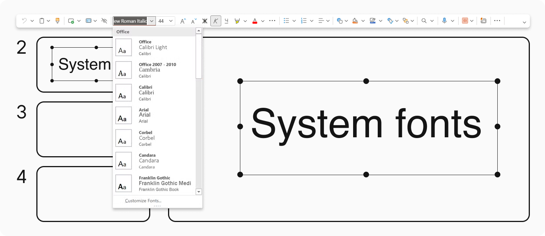Open font color dropdown arrow
Screen dimensions: 545x236
tap(263, 21)
